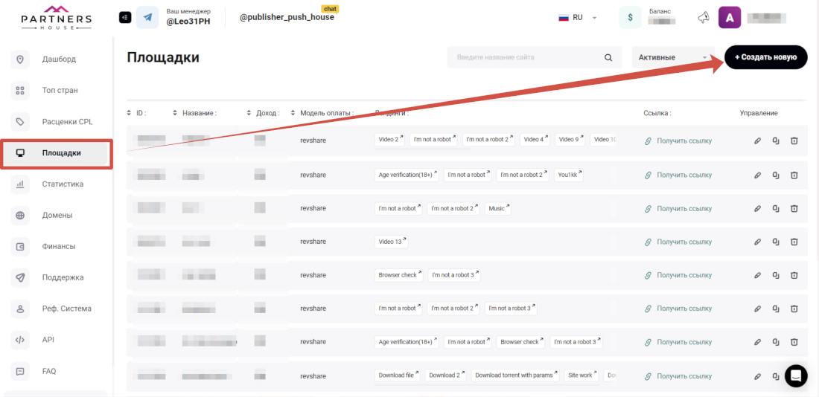Click the dollar balance icon
The image size is (819, 397).
coord(630,18)
